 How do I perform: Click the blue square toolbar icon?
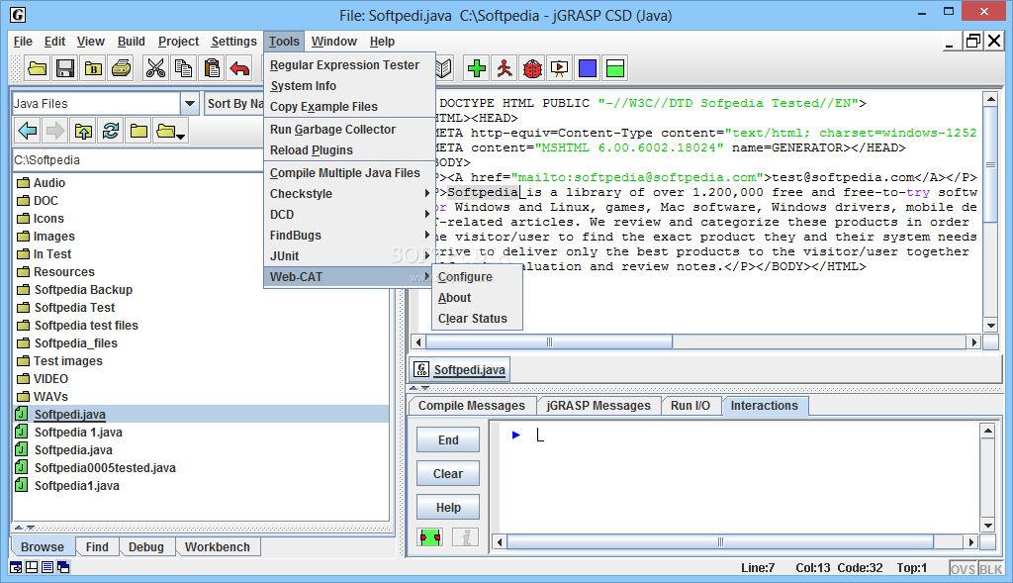click(x=588, y=68)
